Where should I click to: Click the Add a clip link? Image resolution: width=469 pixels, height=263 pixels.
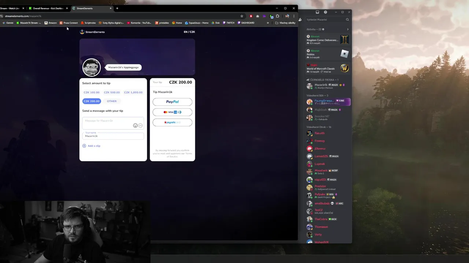pyautogui.click(x=94, y=146)
